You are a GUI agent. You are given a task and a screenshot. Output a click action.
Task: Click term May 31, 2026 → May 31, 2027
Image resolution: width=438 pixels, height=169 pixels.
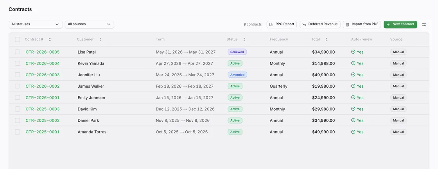[186, 52]
